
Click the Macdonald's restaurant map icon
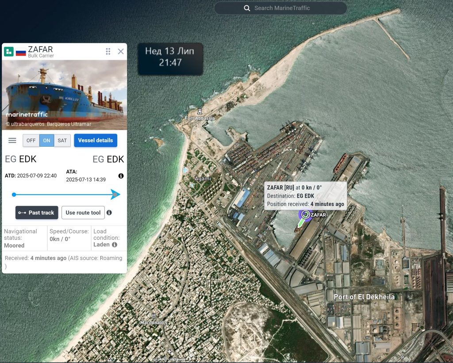(154, 316)
